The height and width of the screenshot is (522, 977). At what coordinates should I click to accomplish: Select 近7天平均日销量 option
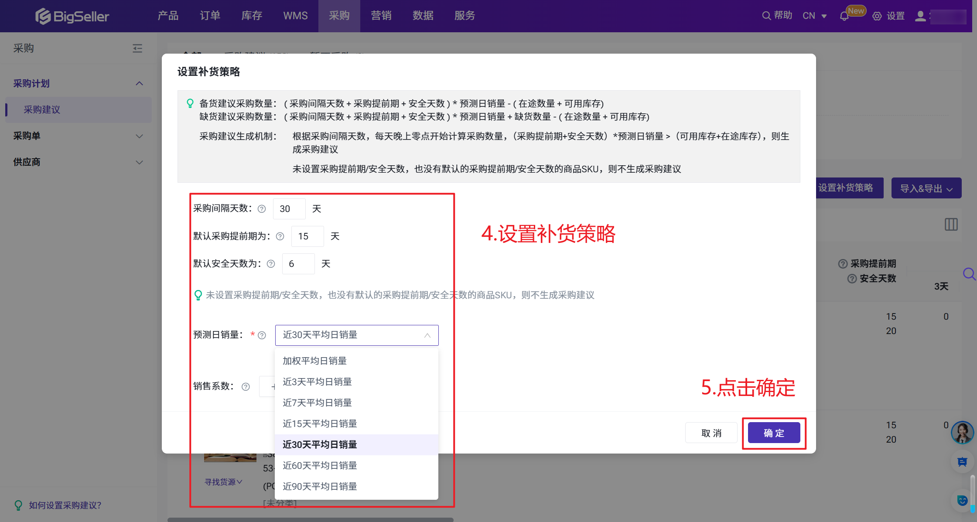pos(317,403)
